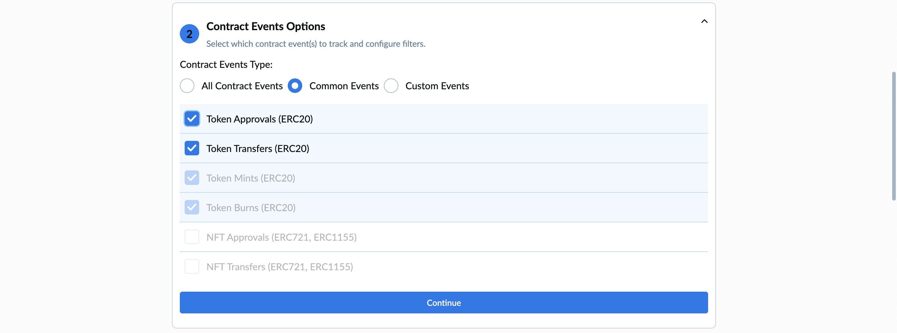Click the NFT Transfers row label

(x=279, y=267)
